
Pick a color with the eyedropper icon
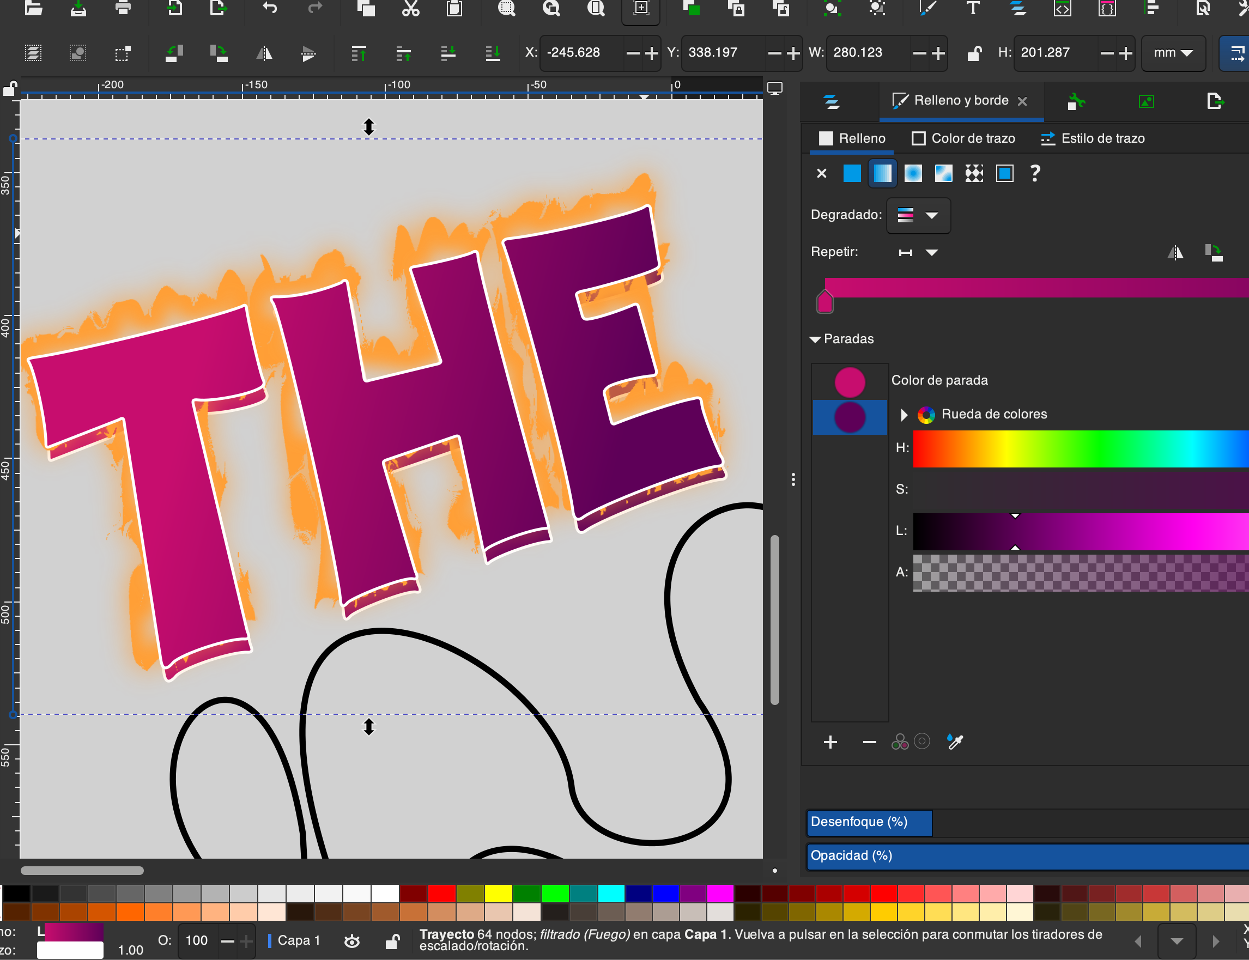(955, 742)
